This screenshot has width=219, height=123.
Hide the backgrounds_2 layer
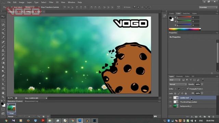point(170,106)
